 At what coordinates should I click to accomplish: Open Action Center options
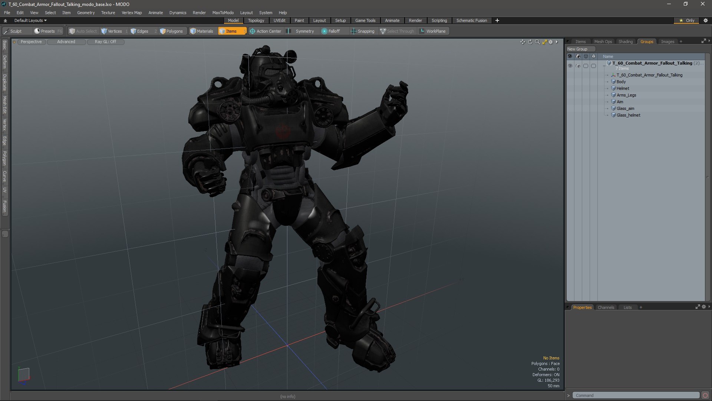coord(266,31)
